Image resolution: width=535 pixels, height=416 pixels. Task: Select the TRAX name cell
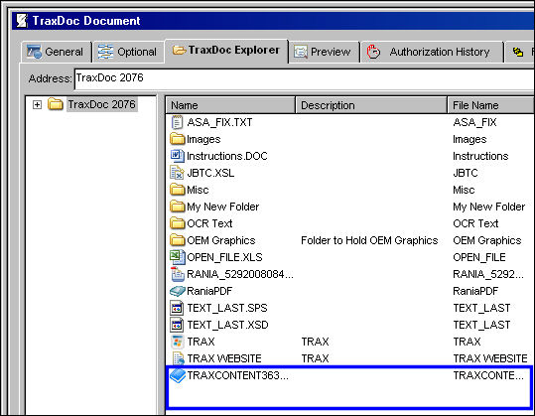201,342
